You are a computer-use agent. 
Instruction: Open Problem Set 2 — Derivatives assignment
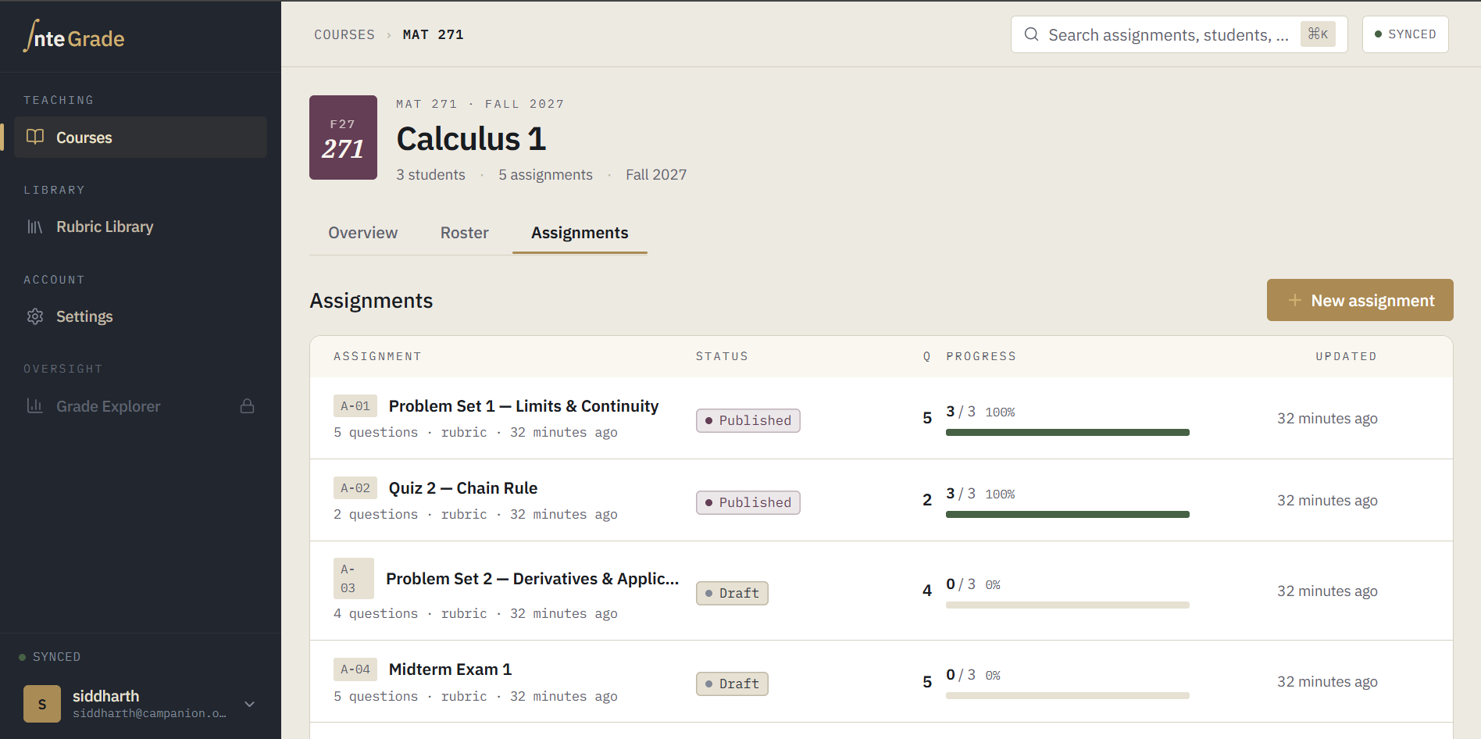(x=533, y=579)
